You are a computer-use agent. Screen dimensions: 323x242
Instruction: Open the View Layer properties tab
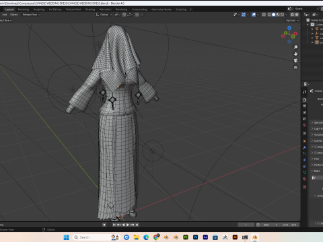tap(304, 112)
